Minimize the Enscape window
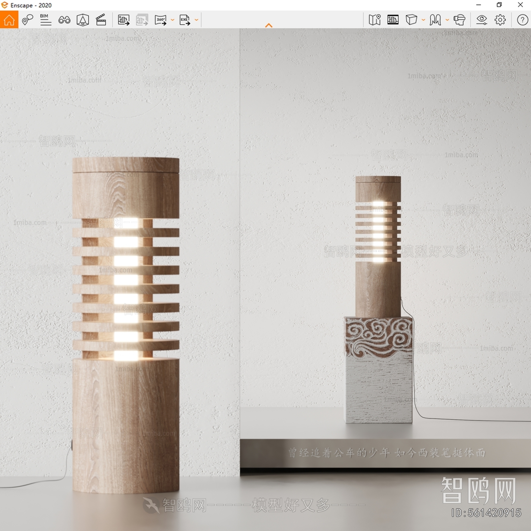 click(479, 5)
